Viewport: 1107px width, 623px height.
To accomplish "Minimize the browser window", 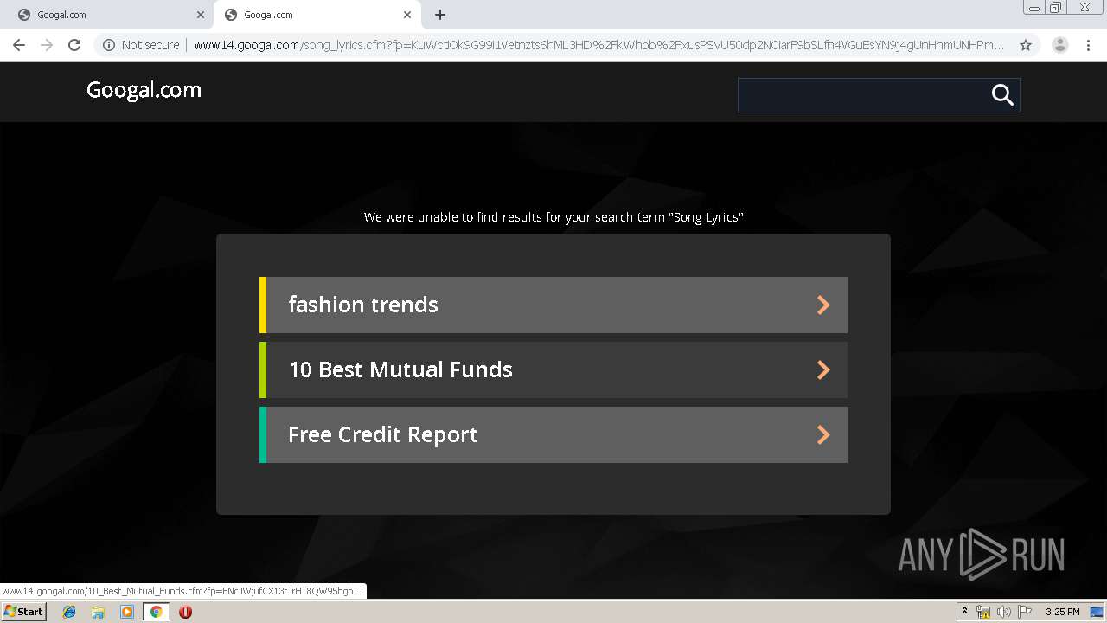I will (1033, 8).
